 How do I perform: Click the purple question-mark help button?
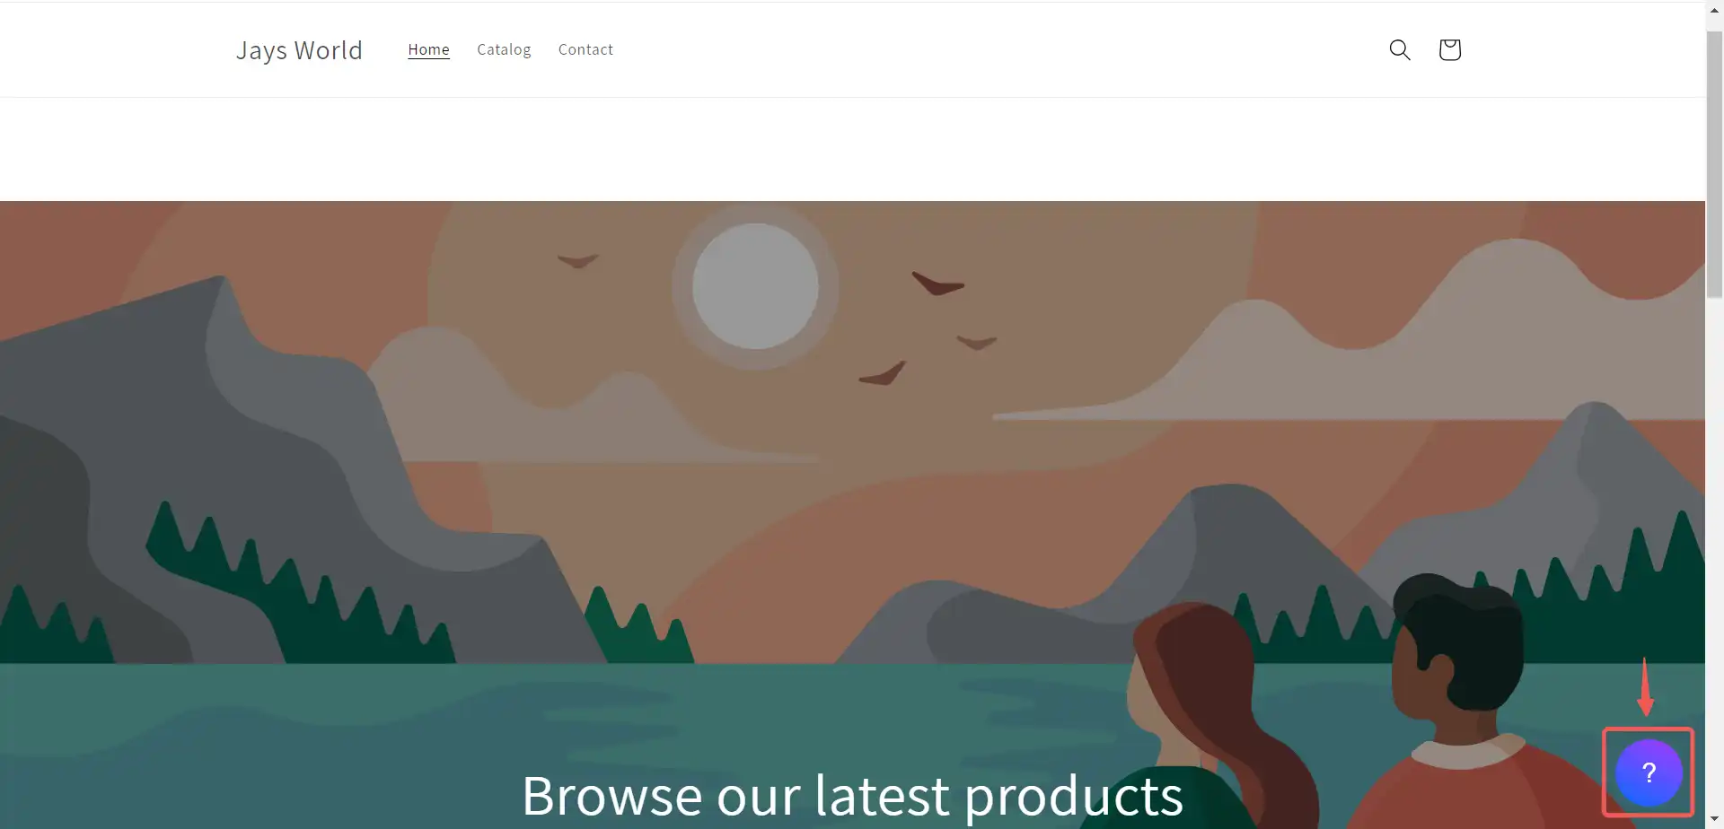point(1649,772)
